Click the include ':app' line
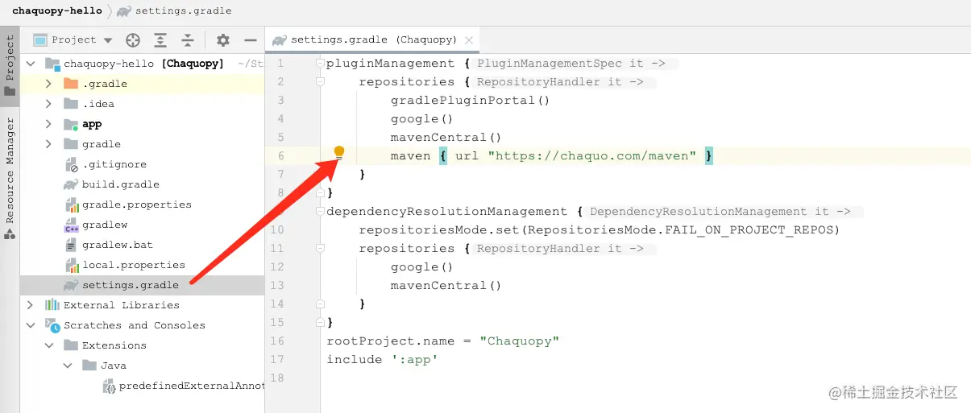This screenshot has height=413, width=971. [382, 359]
